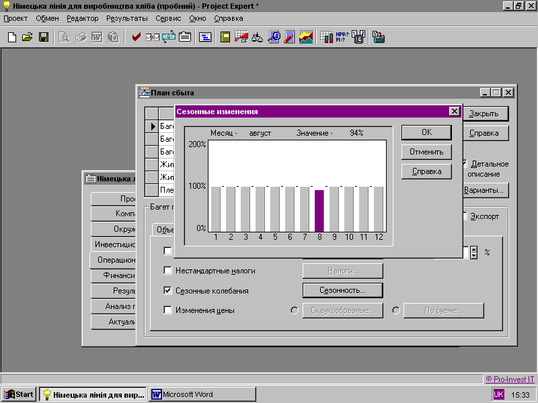Screen dimensions: 538x403
Task: Select the radio button beside По схеме...
Action: pos(396,310)
